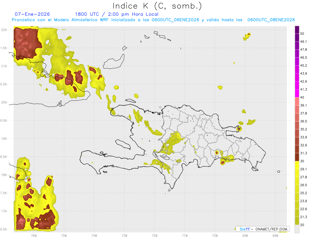Click the colorbar value '25.2'

click(x=304, y=193)
